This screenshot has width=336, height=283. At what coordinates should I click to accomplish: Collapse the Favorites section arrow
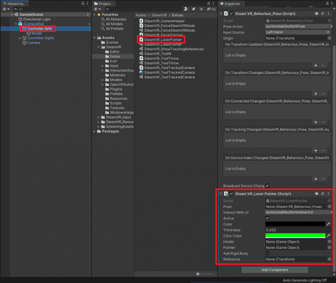tap(94, 14)
